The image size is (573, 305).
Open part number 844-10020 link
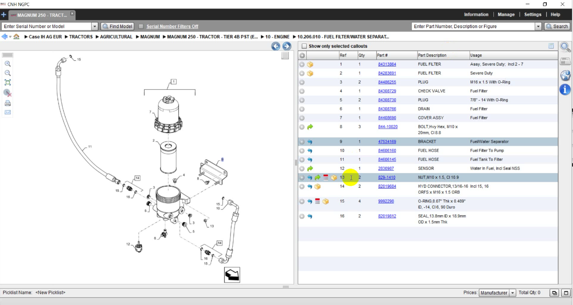pos(388,127)
